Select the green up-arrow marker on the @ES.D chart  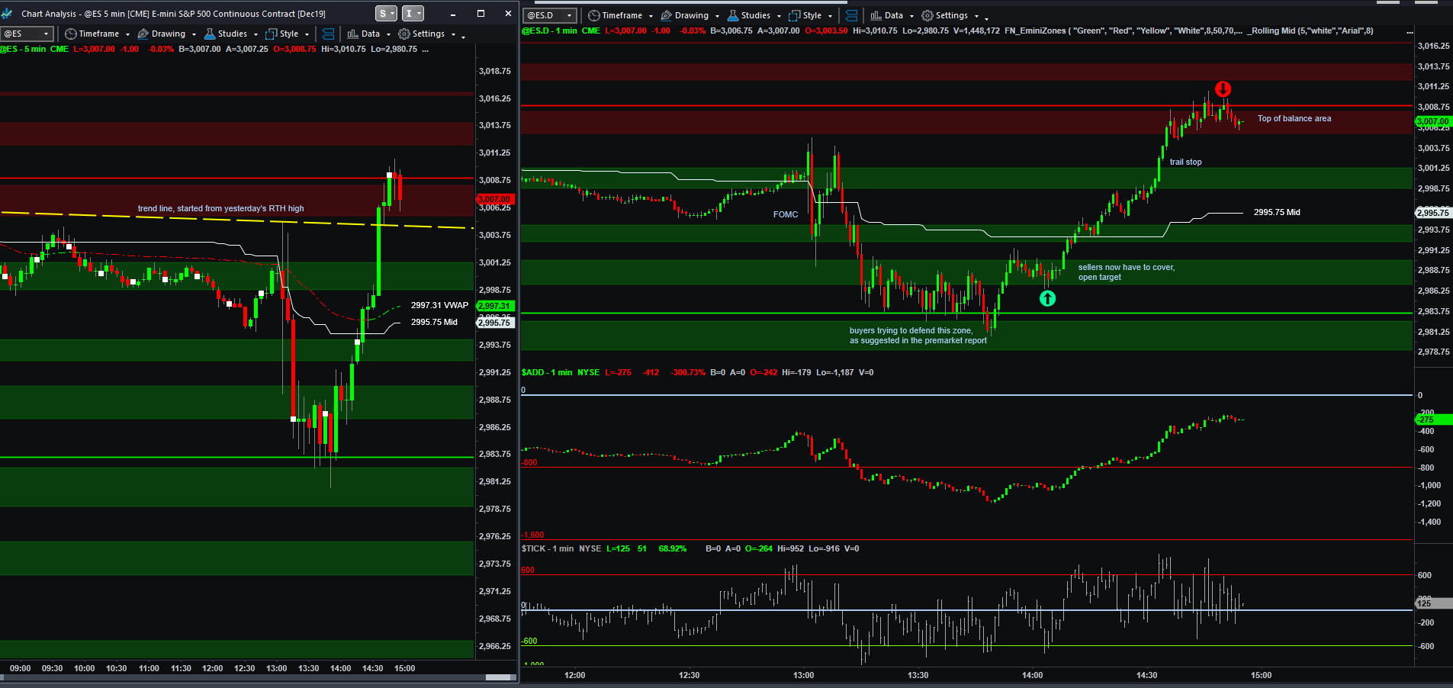(x=1048, y=298)
